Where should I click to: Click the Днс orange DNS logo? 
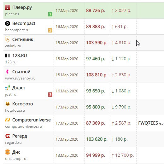[8, 152]
